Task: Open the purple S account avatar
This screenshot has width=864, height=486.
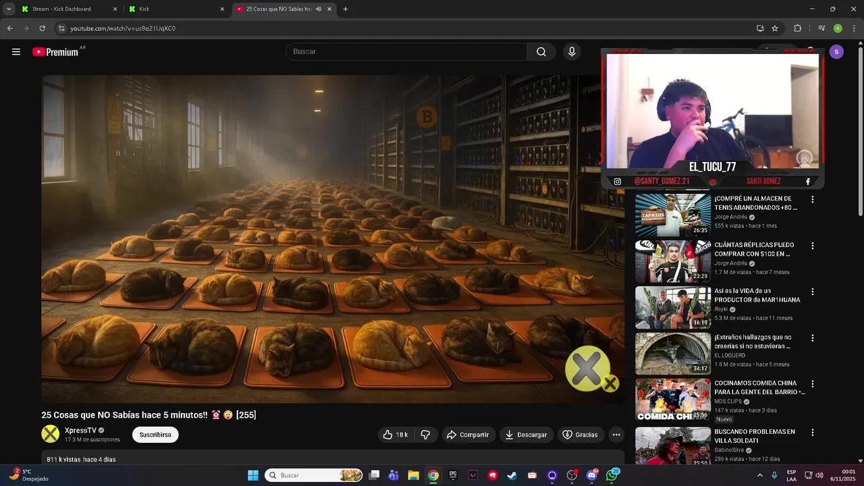Action: tap(836, 52)
